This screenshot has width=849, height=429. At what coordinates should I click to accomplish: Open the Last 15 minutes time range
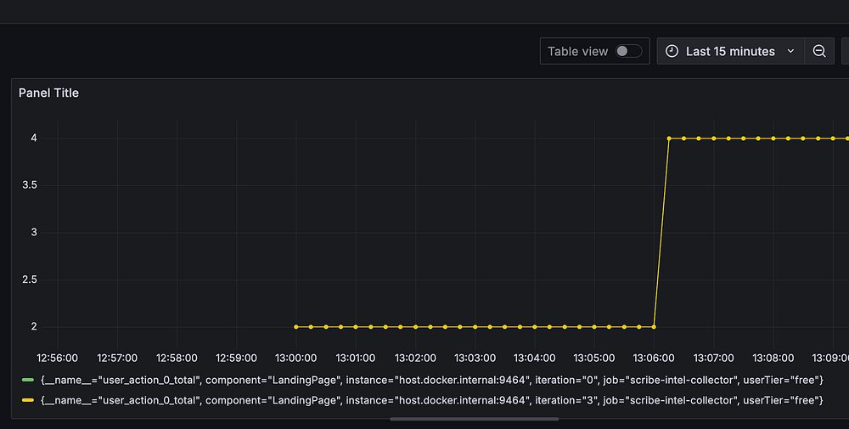pyautogui.click(x=730, y=51)
